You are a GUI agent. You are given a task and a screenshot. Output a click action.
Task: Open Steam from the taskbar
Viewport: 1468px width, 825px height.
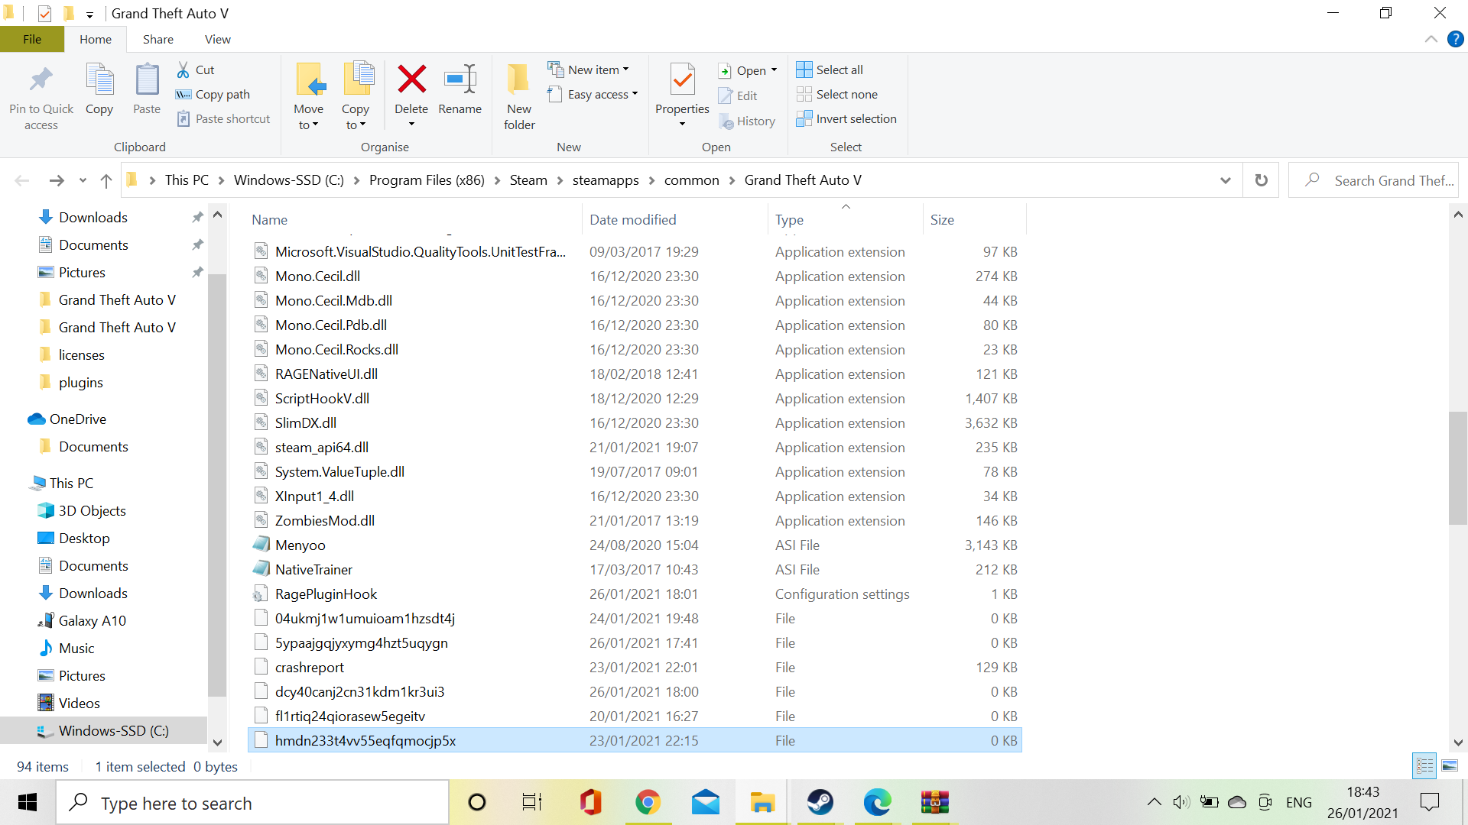[x=820, y=802]
